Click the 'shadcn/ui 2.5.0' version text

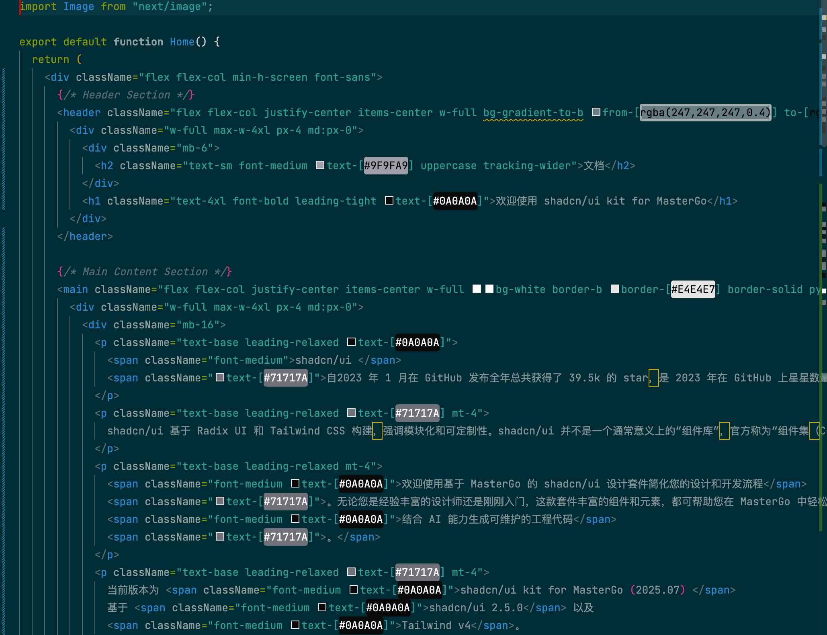click(x=476, y=608)
